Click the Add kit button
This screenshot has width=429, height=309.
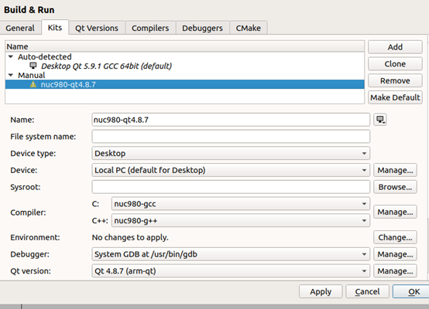click(395, 47)
